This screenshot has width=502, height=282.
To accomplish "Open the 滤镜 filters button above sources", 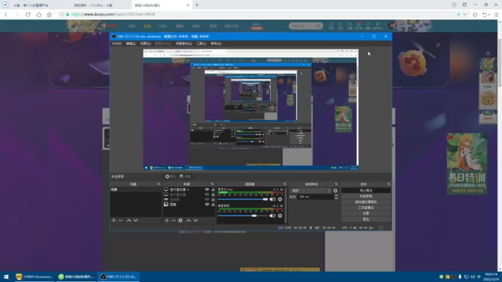I will [185, 177].
